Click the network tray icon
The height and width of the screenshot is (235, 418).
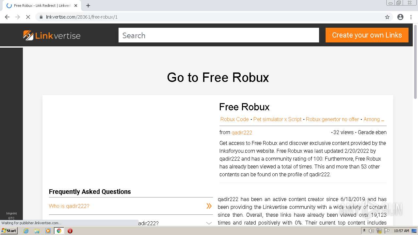(x=379, y=231)
